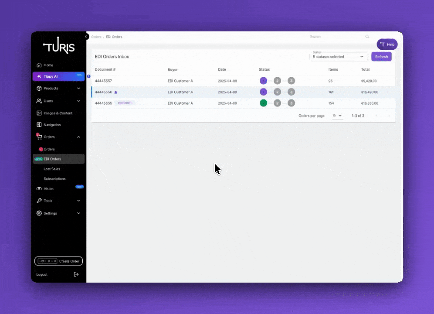Open the Orders per page dropdown

click(x=337, y=116)
